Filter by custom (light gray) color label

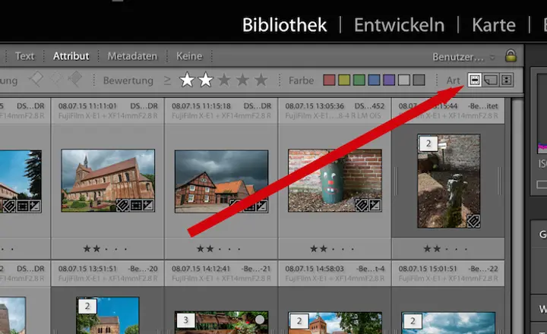[x=403, y=80]
